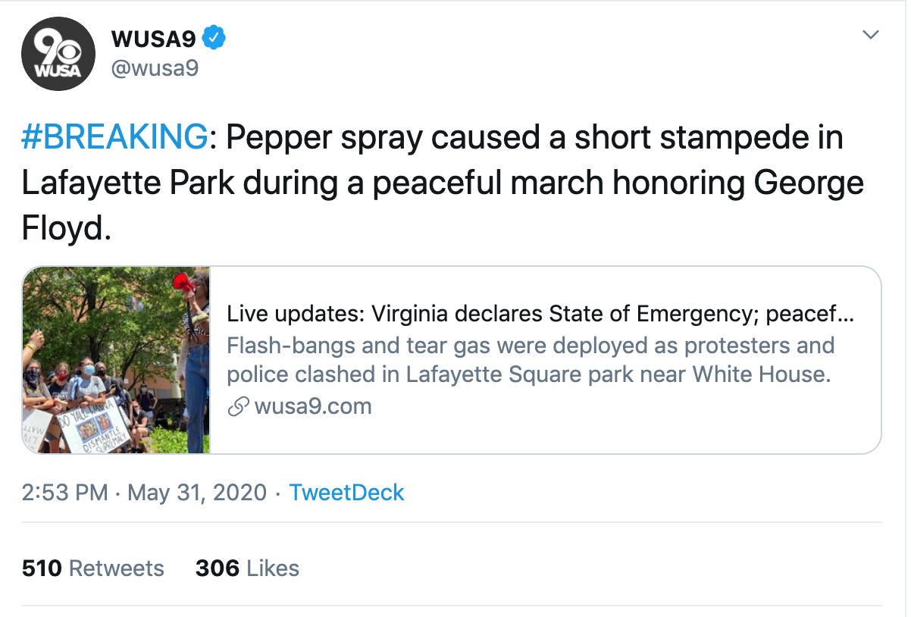This screenshot has height=617, width=911.
Task: Open the WUSA9 display name
Action: click(154, 37)
